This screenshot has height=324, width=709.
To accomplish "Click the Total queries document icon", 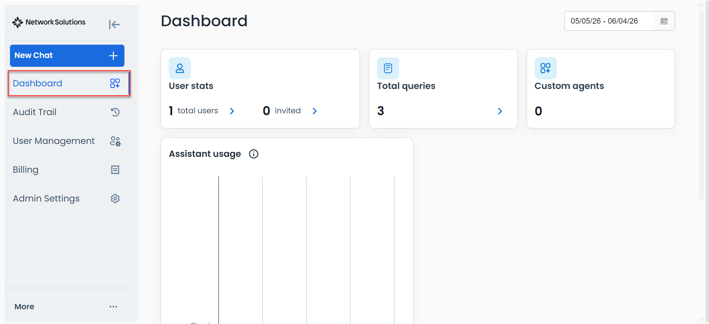I will 388,68.
